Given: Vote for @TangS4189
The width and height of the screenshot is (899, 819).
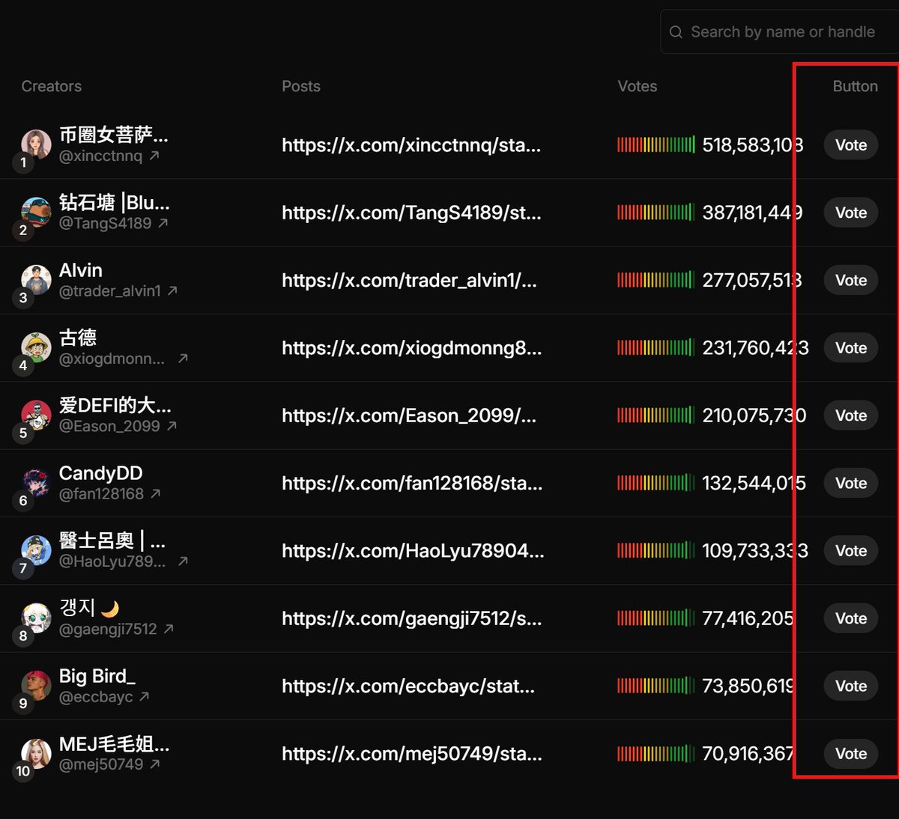Looking at the screenshot, I should tap(851, 213).
